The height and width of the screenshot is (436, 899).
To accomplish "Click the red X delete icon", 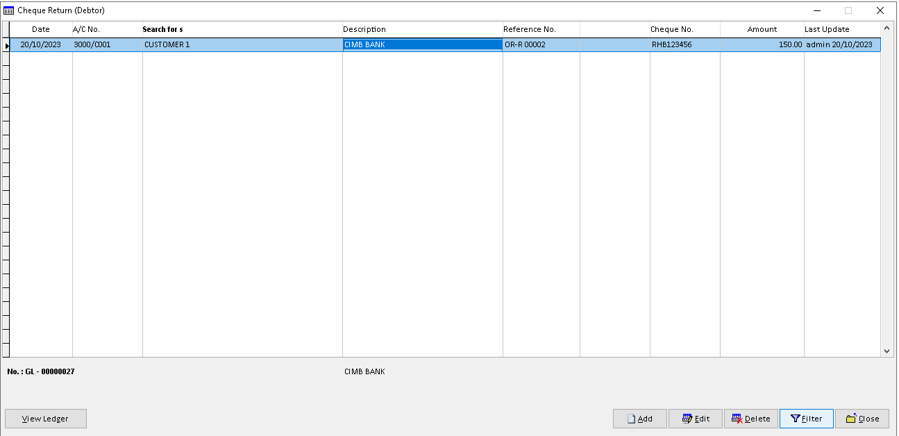I will click(x=737, y=418).
